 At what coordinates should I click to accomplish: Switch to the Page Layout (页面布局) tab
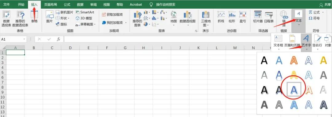[50, 4]
